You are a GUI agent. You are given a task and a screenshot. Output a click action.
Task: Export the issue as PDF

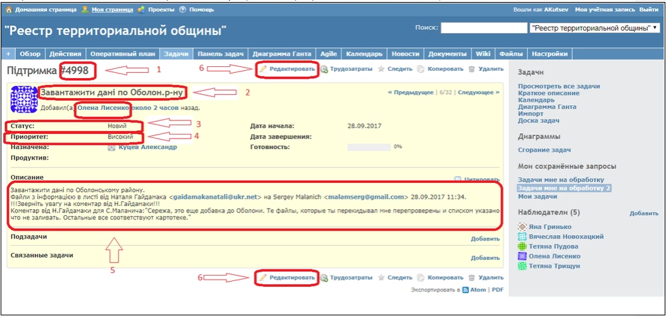[498, 290]
